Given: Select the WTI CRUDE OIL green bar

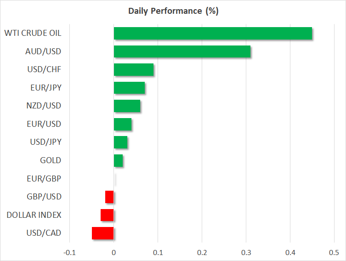Looking at the screenshot, I should (213, 33).
